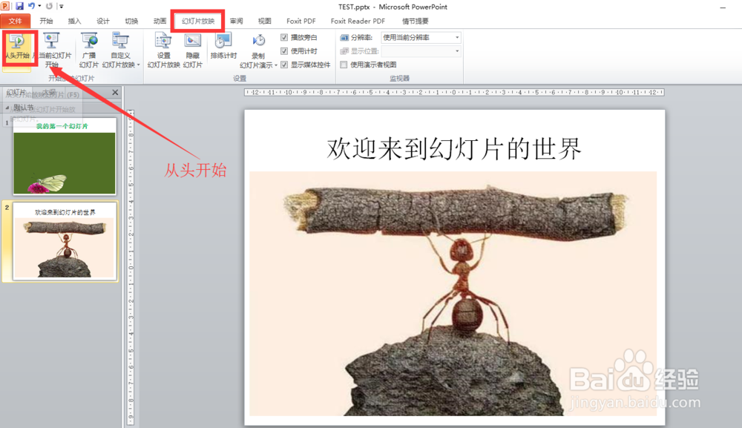
Task: Start slideshow from current slide (当前幻灯片开始)
Action: (53, 50)
